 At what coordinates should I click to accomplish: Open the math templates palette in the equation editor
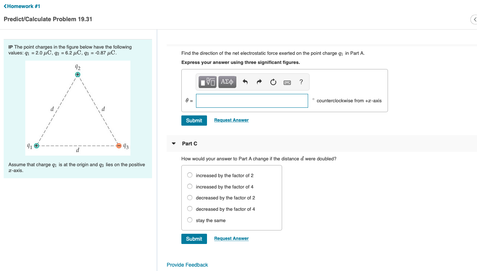point(207,82)
